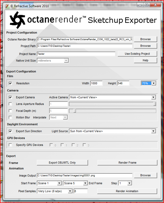Browse for the Image Output path
Screen dimensions: 164x203
(145, 175)
